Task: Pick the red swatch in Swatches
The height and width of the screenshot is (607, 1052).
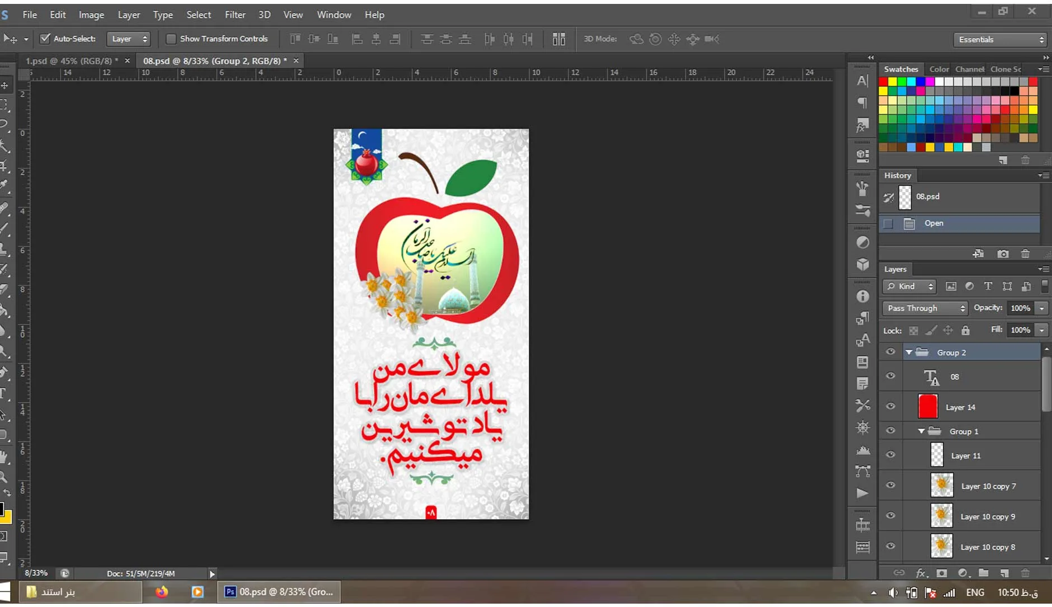Action: (883, 82)
